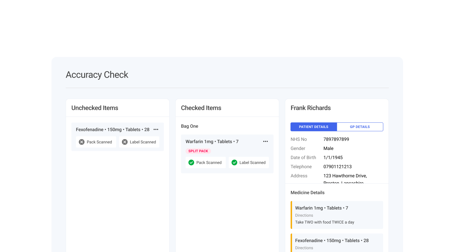Click the Unchecked Items heading
Screen dimensions: 454x252
tap(95, 108)
